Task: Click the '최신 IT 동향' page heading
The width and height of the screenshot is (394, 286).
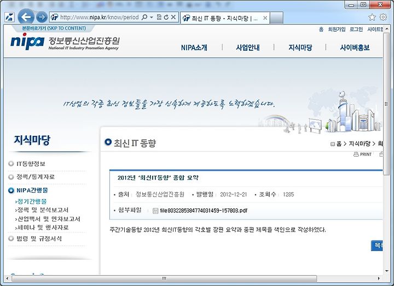Action: 135,143
